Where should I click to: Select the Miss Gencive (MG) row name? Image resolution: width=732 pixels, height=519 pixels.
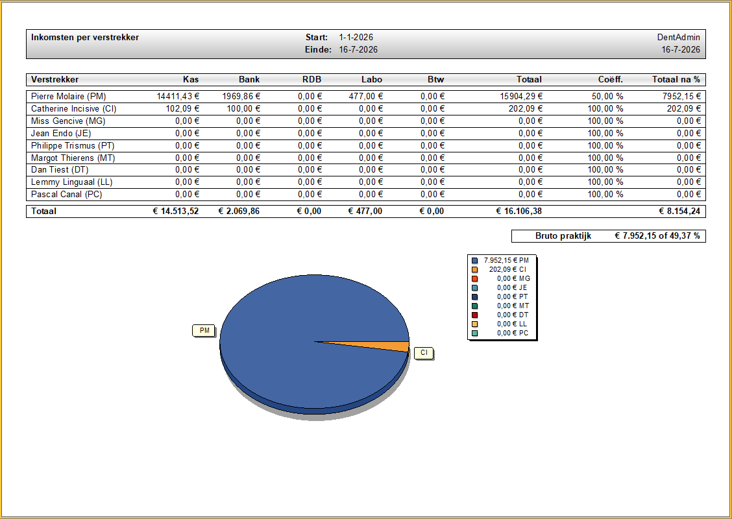click(x=68, y=121)
